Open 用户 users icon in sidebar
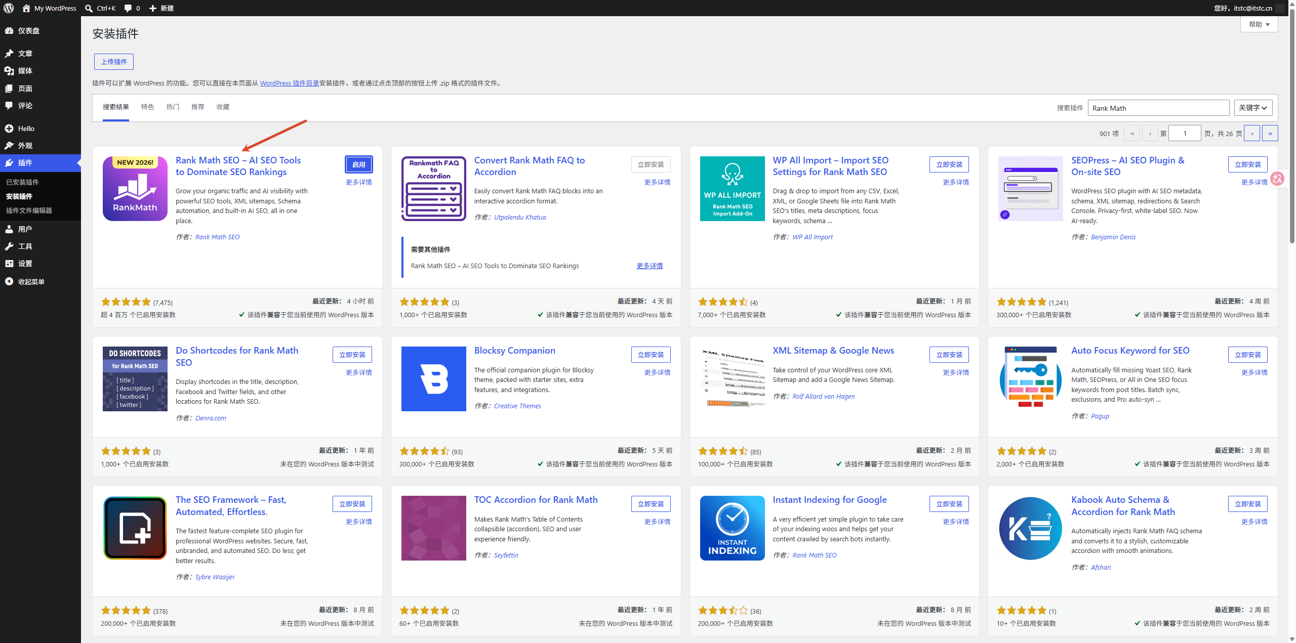The width and height of the screenshot is (1296, 643). click(9, 229)
